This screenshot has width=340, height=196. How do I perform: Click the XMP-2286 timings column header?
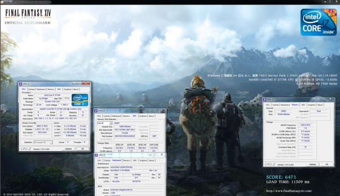(154, 145)
